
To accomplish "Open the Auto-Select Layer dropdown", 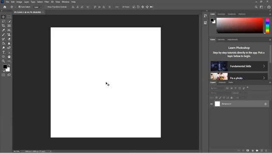I will coord(38,7).
